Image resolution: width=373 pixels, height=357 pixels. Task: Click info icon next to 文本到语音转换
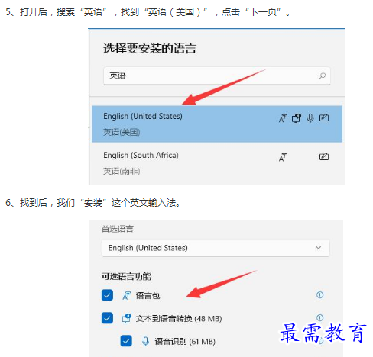tap(319, 317)
